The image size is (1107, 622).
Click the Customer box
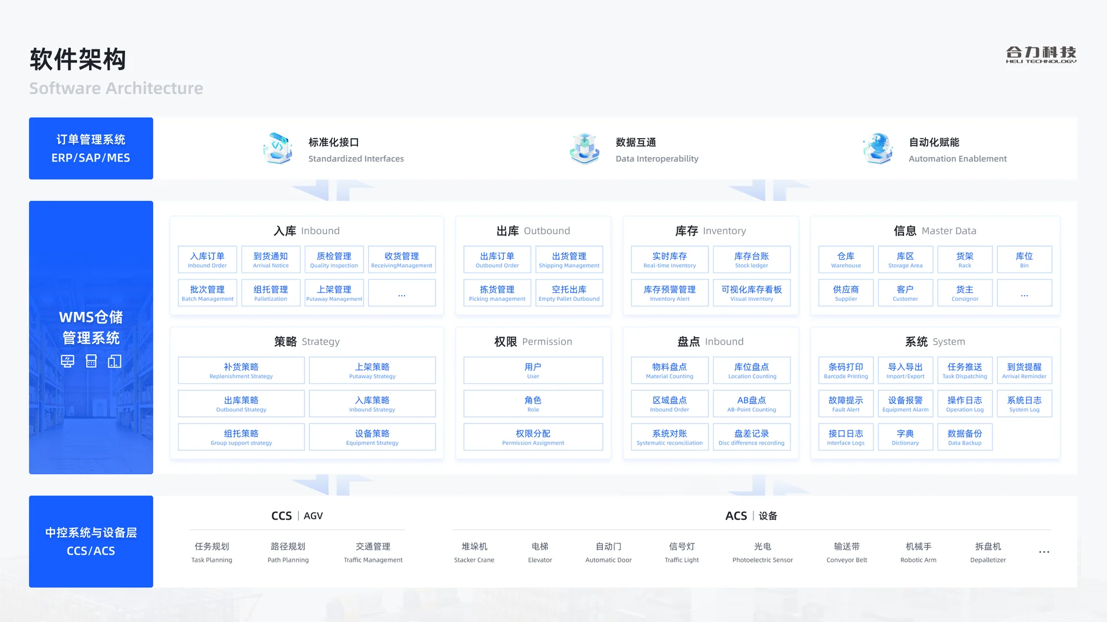(x=906, y=292)
